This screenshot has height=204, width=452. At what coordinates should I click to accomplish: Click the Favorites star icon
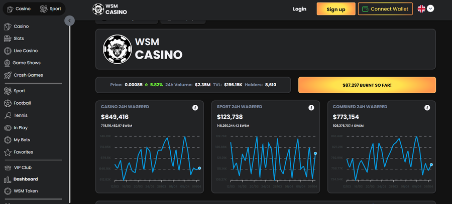pyautogui.click(x=8, y=152)
